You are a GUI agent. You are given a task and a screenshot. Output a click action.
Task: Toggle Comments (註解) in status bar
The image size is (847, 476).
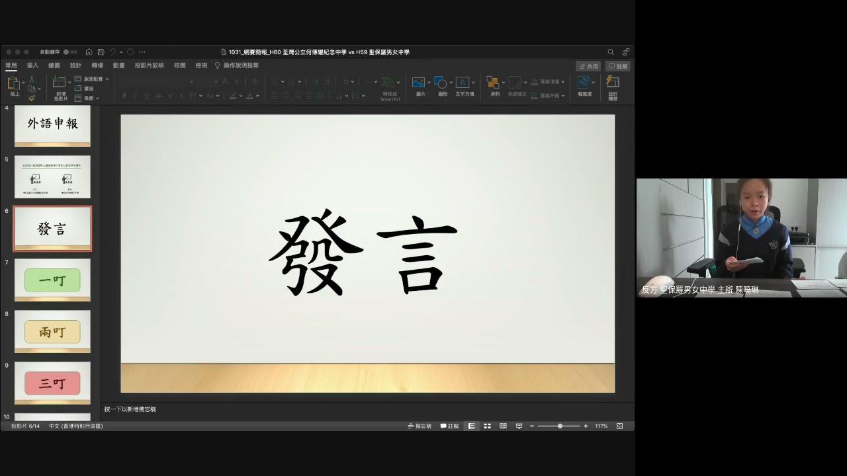coord(449,426)
